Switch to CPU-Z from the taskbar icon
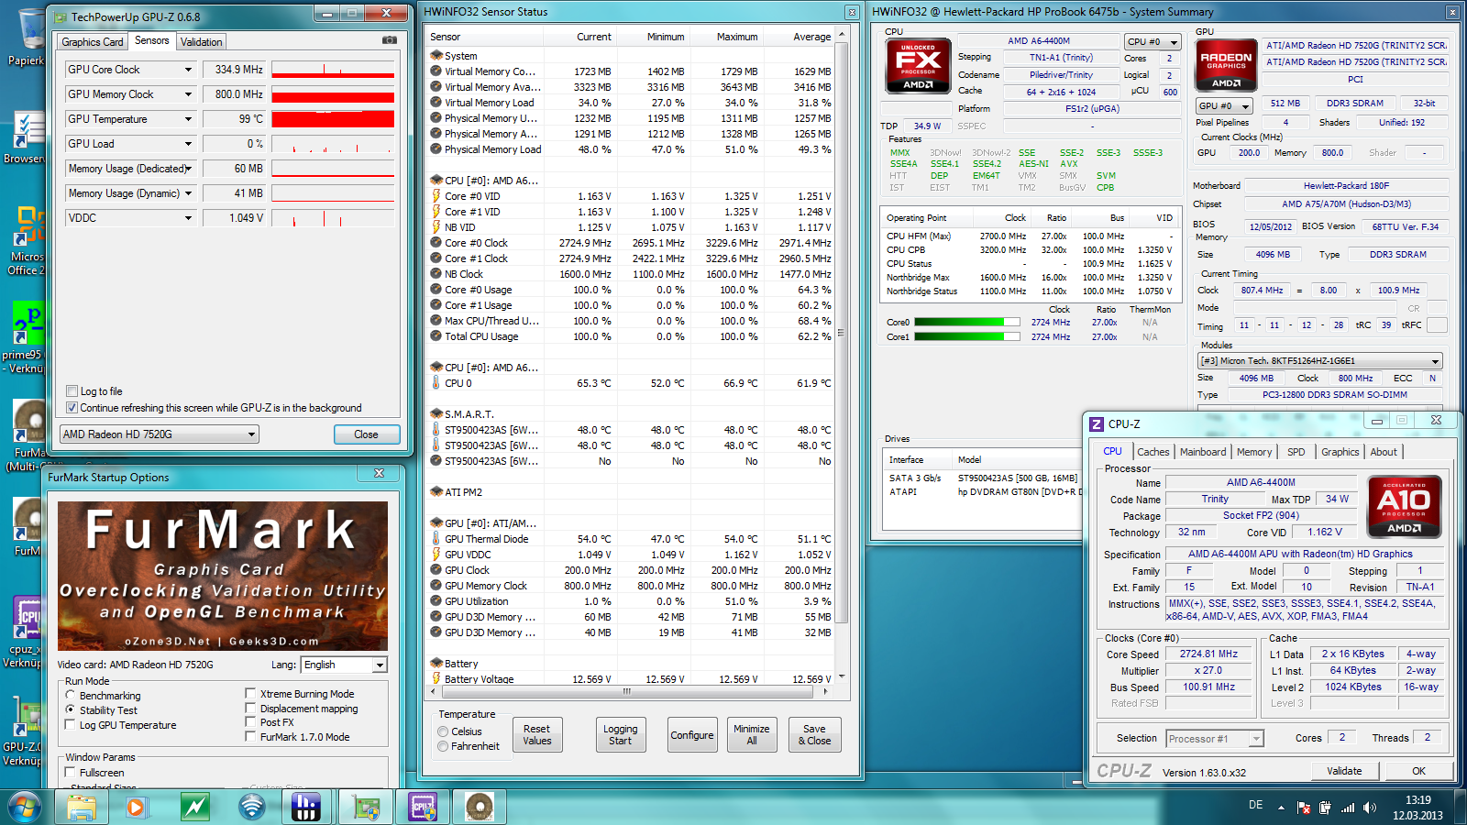The image size is (1467, 825). pyautogui.click(x=423, y=807)
